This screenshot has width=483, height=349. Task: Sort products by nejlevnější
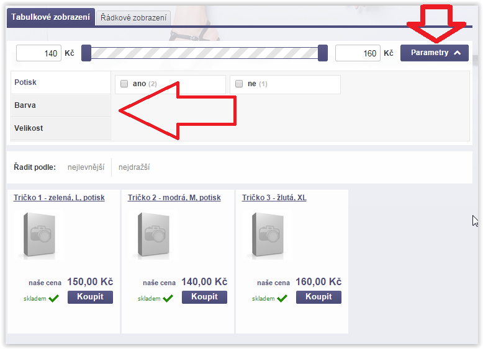click(86, 167)
